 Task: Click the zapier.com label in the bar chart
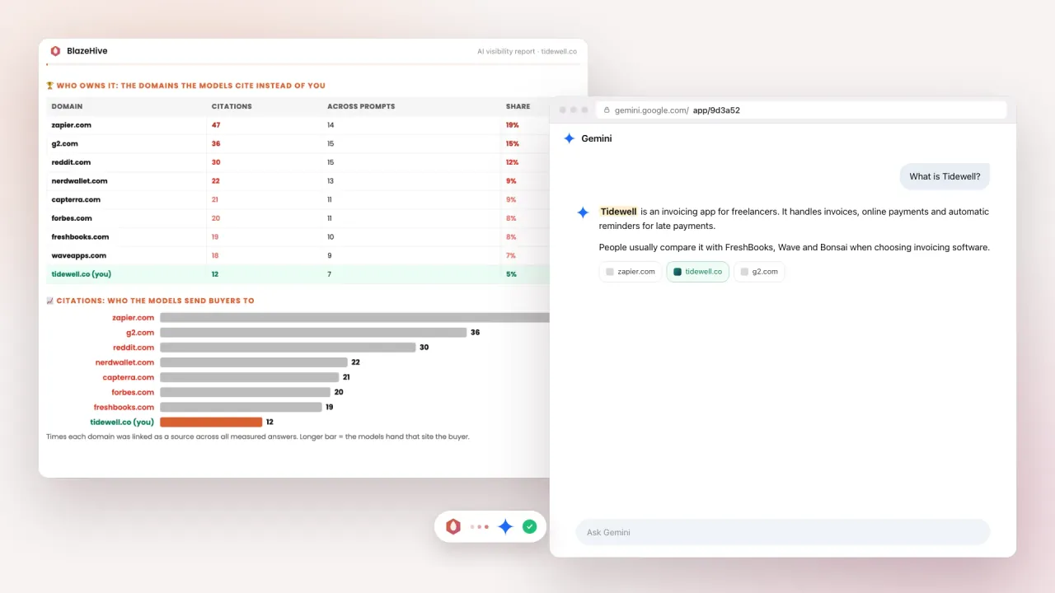click(x=134, y=318)
